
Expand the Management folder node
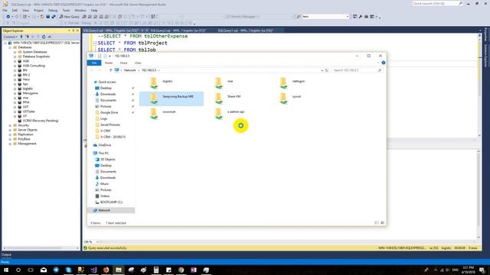tap(10, 144)
